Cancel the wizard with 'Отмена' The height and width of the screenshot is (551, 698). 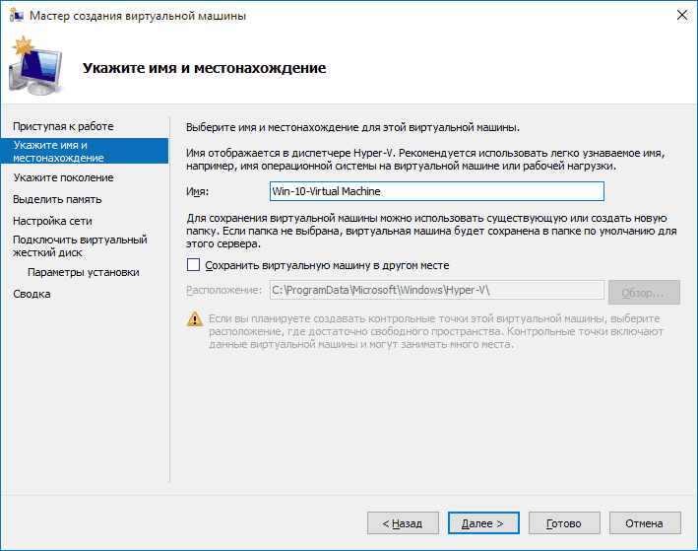645,523
